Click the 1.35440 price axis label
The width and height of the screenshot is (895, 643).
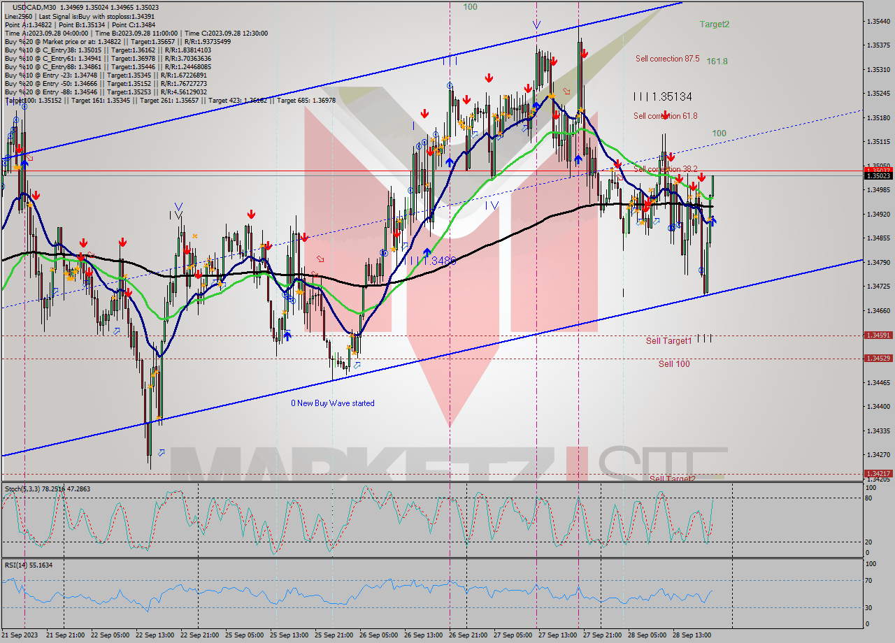(878, 22)
